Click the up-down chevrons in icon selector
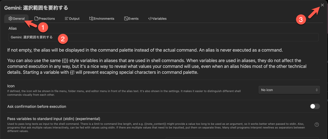 [x=317, y=90]
